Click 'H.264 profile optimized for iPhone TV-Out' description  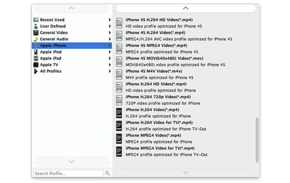[166, 129]
